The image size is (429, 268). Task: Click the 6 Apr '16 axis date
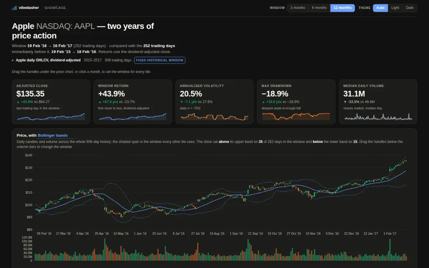pyautogui.click(x=83, y=233)
